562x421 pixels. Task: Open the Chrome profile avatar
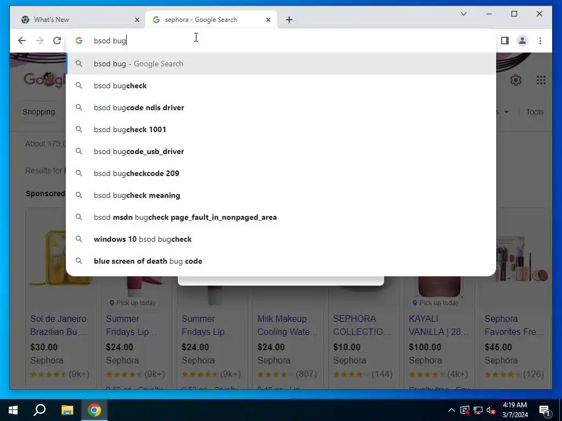(522, 41)
